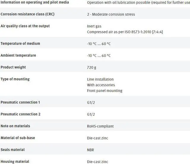
Task: Click the 'Product weight' label
Action: click(x=13, y=67)
